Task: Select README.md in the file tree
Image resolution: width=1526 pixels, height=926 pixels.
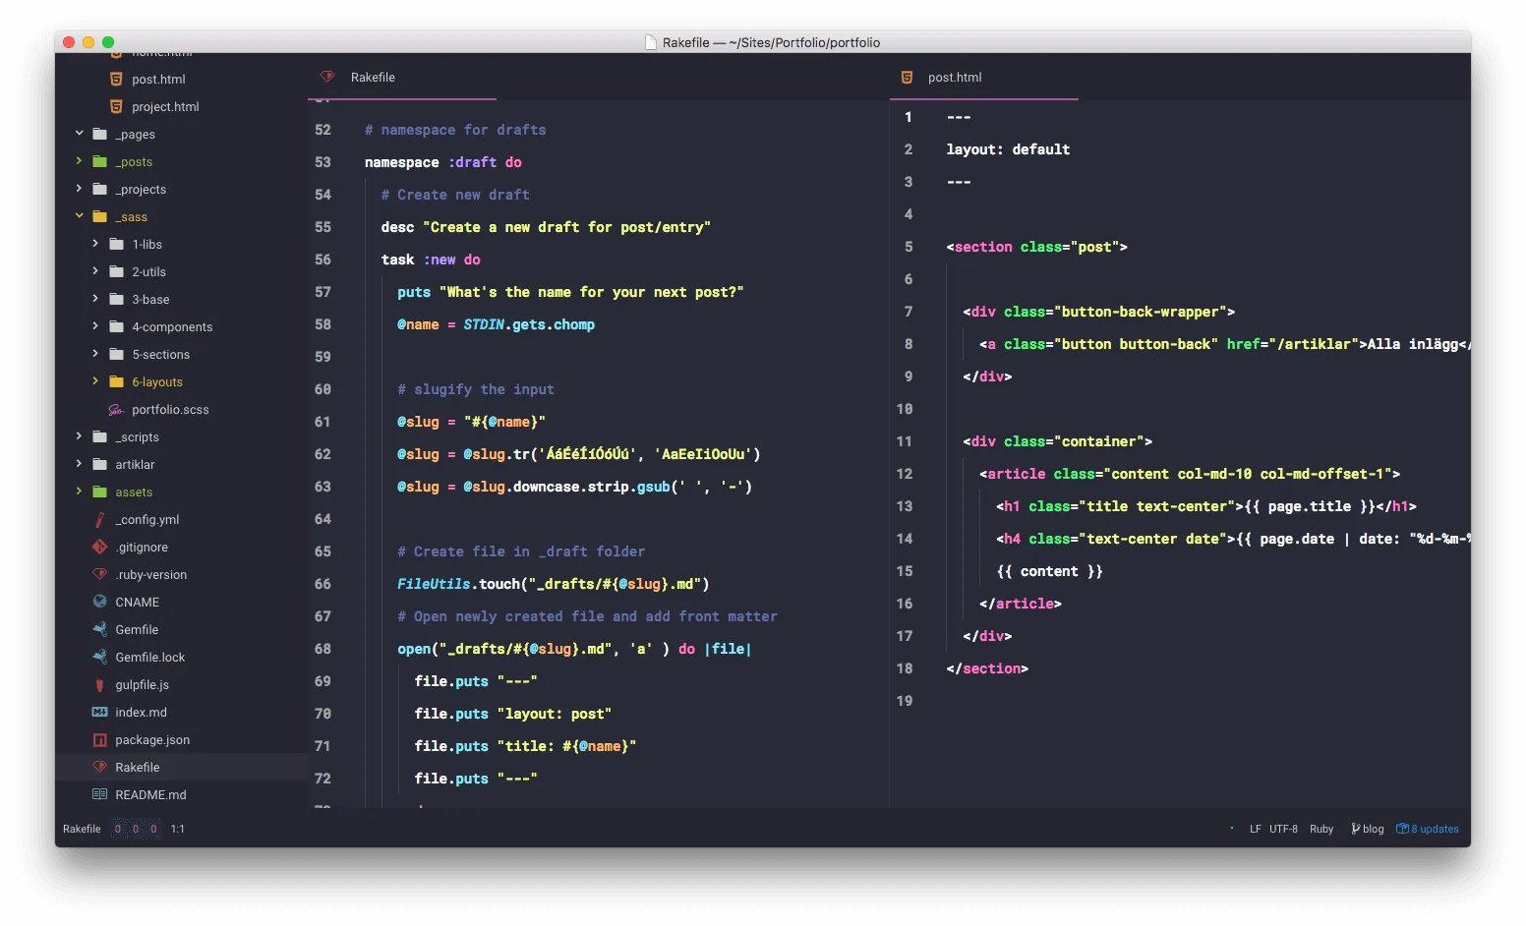Action: point(149,794)
